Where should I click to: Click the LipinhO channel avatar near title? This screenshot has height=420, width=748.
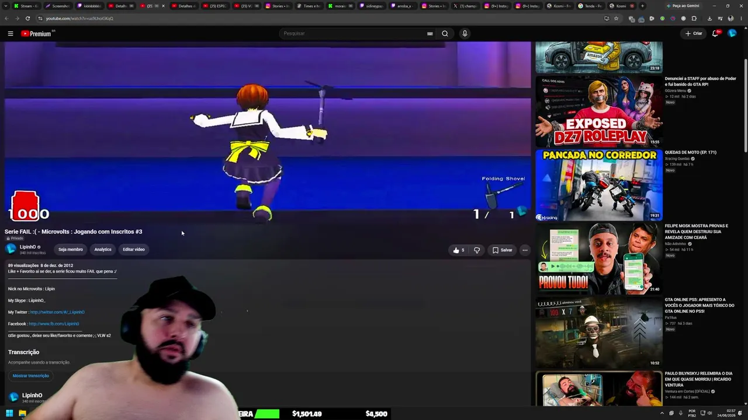(11, 249)
